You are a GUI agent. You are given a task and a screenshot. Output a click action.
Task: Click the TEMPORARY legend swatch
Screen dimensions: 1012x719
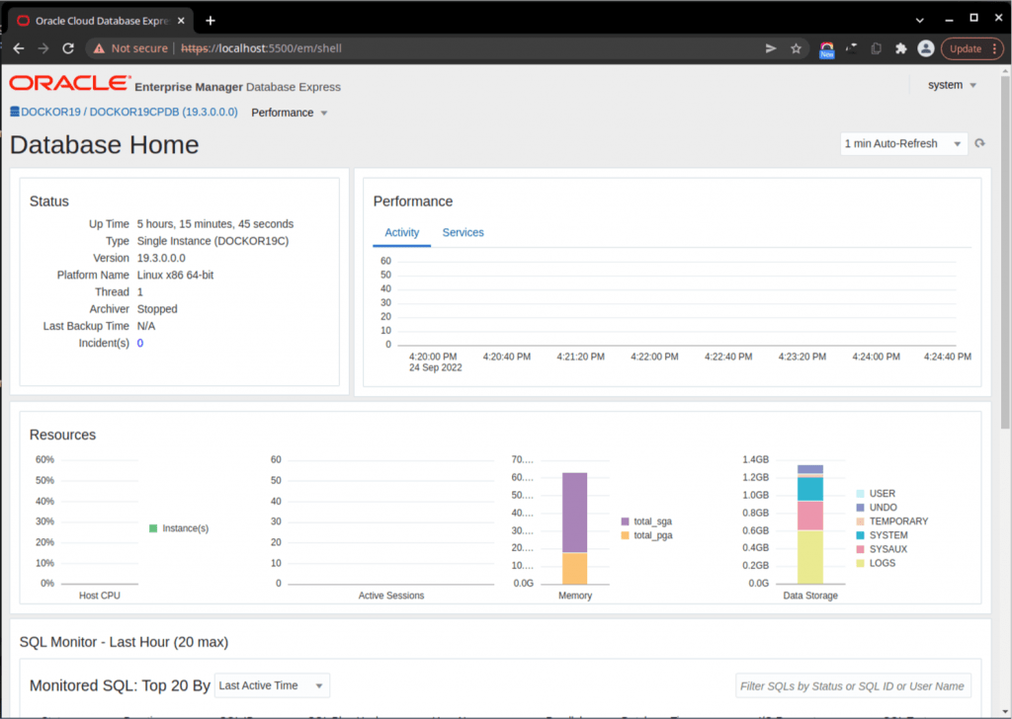[x=860, y=521]
